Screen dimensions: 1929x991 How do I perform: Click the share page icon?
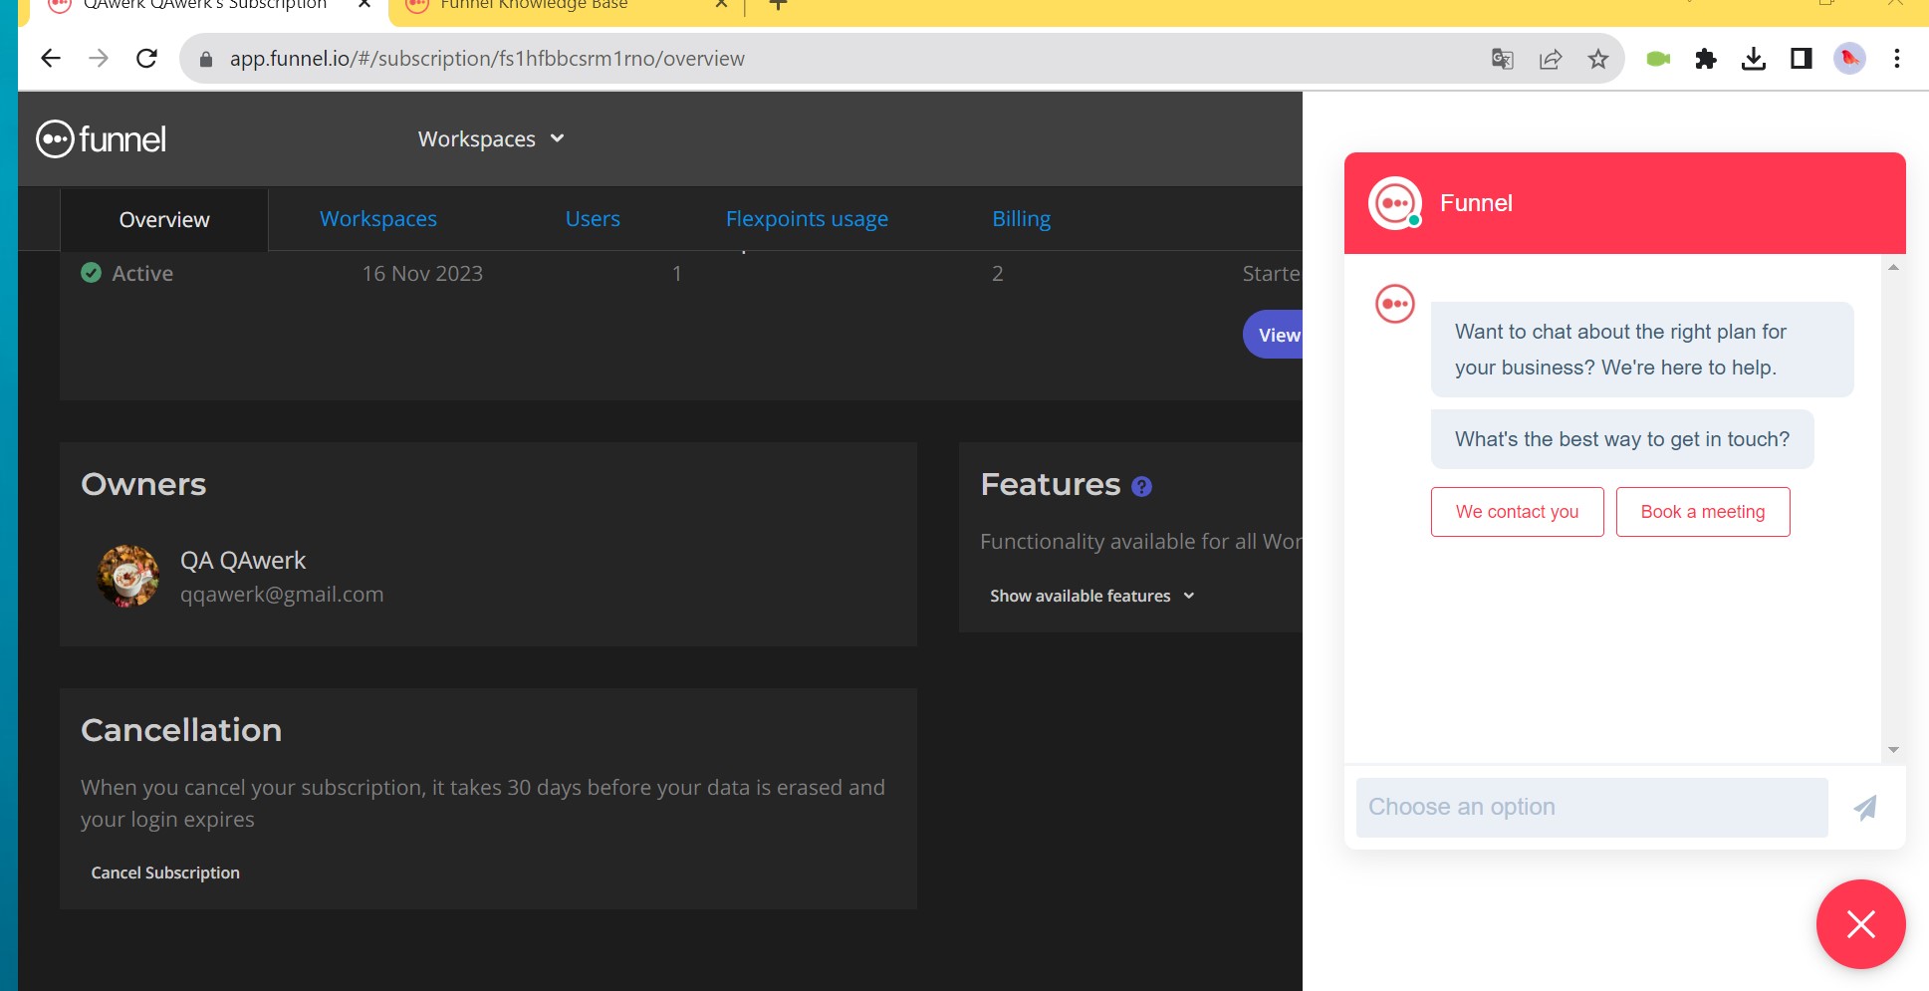coord(1551,59)
